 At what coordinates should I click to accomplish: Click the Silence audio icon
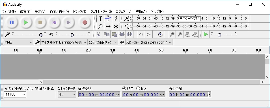tap(129, 34)
